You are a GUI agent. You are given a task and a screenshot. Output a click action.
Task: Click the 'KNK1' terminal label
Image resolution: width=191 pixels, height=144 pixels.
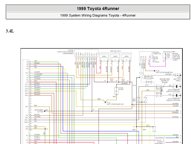[26, 120]
